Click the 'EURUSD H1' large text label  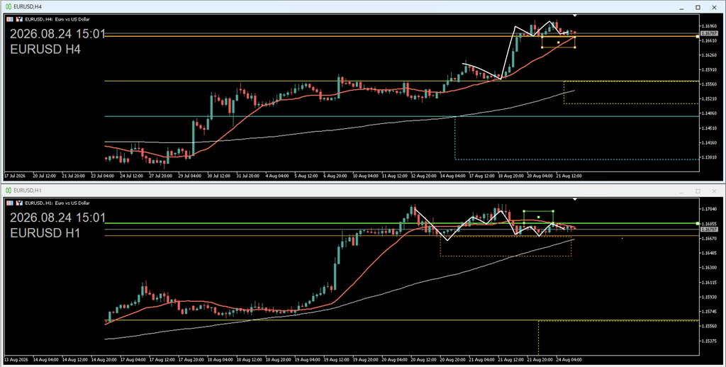tap(45, 233)
